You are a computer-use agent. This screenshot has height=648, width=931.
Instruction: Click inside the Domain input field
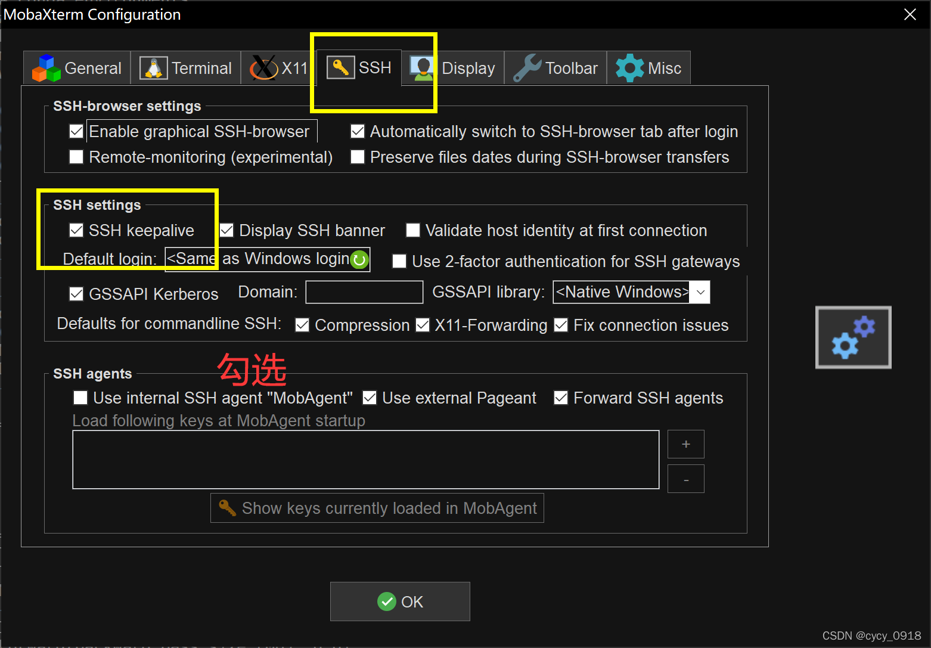tap(364, 292)
